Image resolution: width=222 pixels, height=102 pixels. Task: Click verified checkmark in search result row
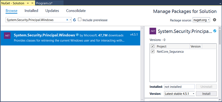pyautogui.click(x=77, y=35)
